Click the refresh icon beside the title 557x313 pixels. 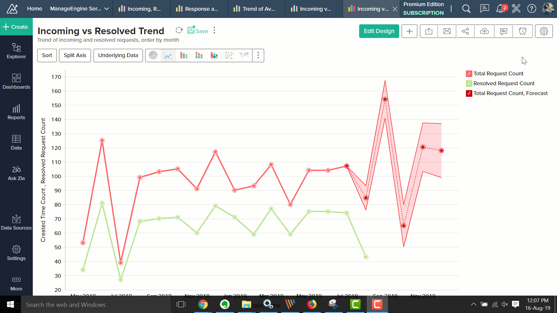click(x=179, y=30)
